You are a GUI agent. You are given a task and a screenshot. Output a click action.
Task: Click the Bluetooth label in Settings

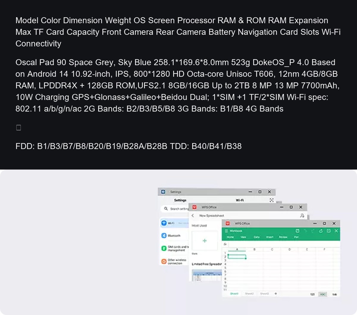click(174, 236)
